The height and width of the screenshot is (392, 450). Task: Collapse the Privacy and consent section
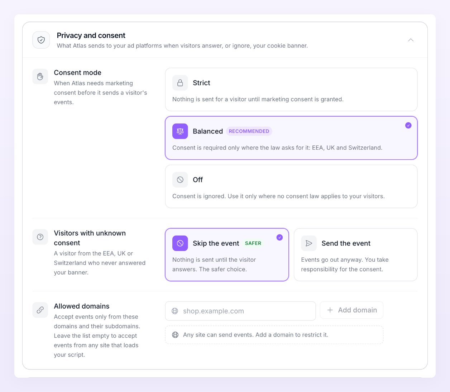(411, 40)
